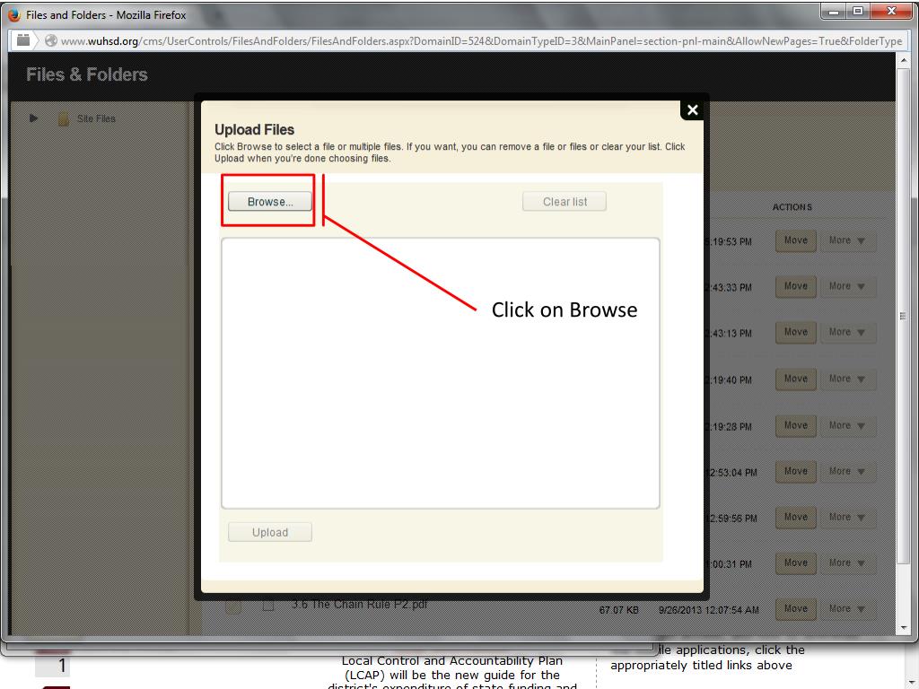Click popup scrollbar up arrow
This screenshot has width=919, height=689.
[x=903, y=60]
